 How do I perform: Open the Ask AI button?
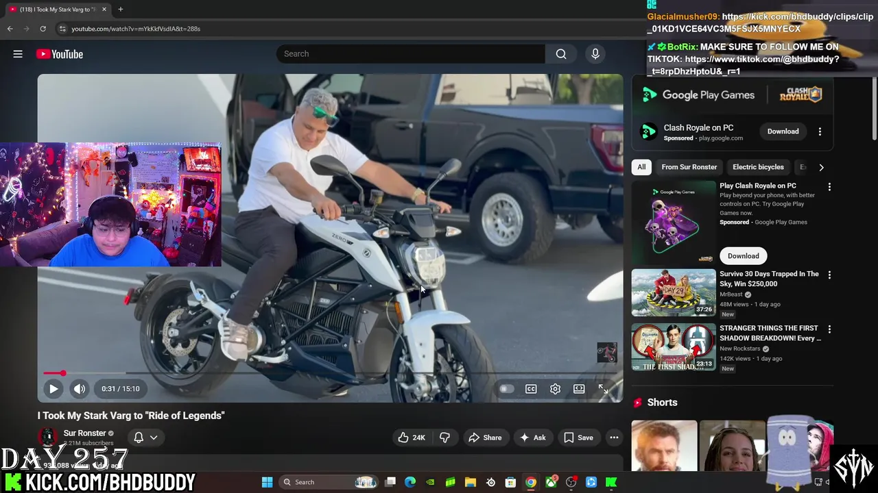pos(533,438)
